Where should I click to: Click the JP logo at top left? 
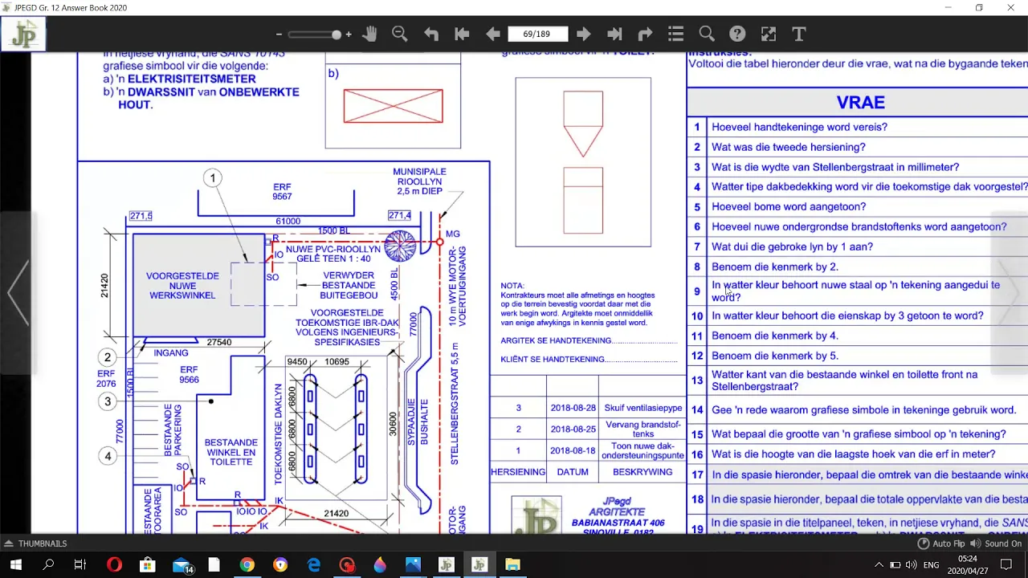coord(23,35)
